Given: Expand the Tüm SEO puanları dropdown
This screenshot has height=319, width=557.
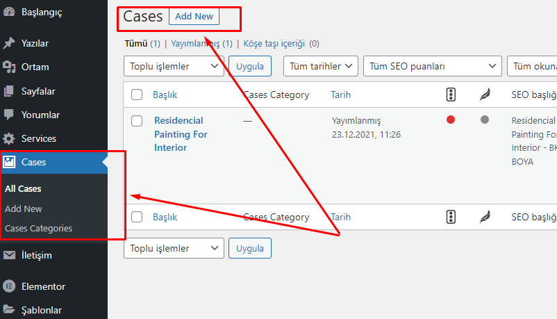Looking at the screenshot, I should point(431,67).
